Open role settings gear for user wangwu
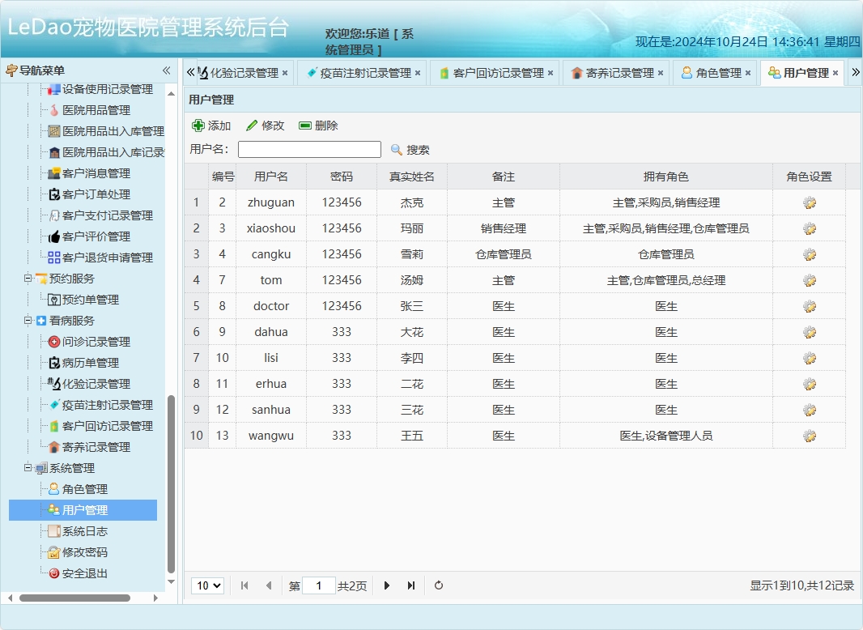The image size is (863, 630). click(810, 435)
